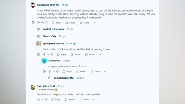185x104 pixels.
Task: Reply to Background-Error-977's comment
Action: (56, 23)
